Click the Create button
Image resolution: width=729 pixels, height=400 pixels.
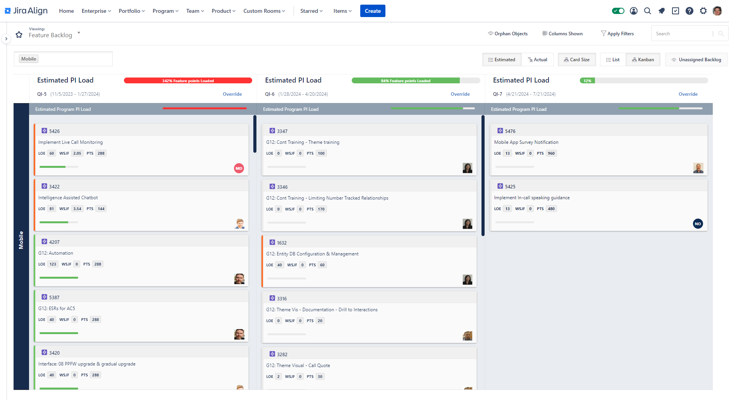click(373, 11)
